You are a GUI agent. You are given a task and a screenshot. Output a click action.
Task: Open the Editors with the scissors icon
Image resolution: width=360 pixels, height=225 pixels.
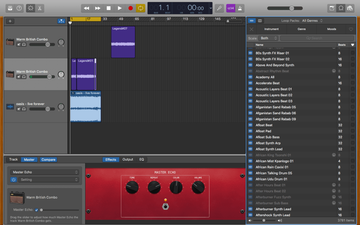click(41, 8)
